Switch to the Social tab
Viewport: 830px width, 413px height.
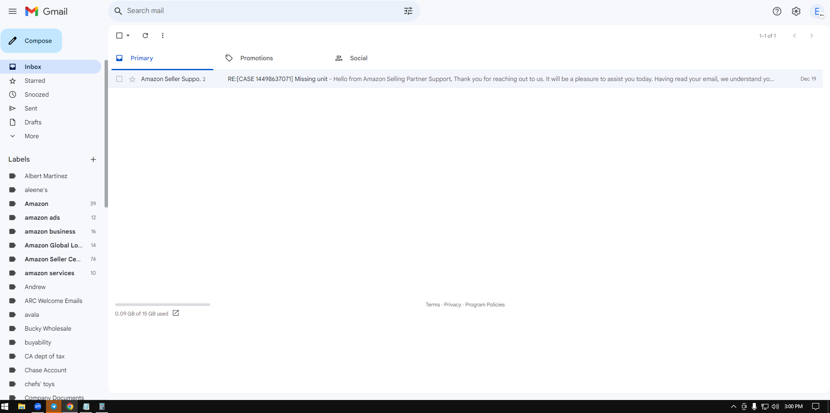coord(382,58)
